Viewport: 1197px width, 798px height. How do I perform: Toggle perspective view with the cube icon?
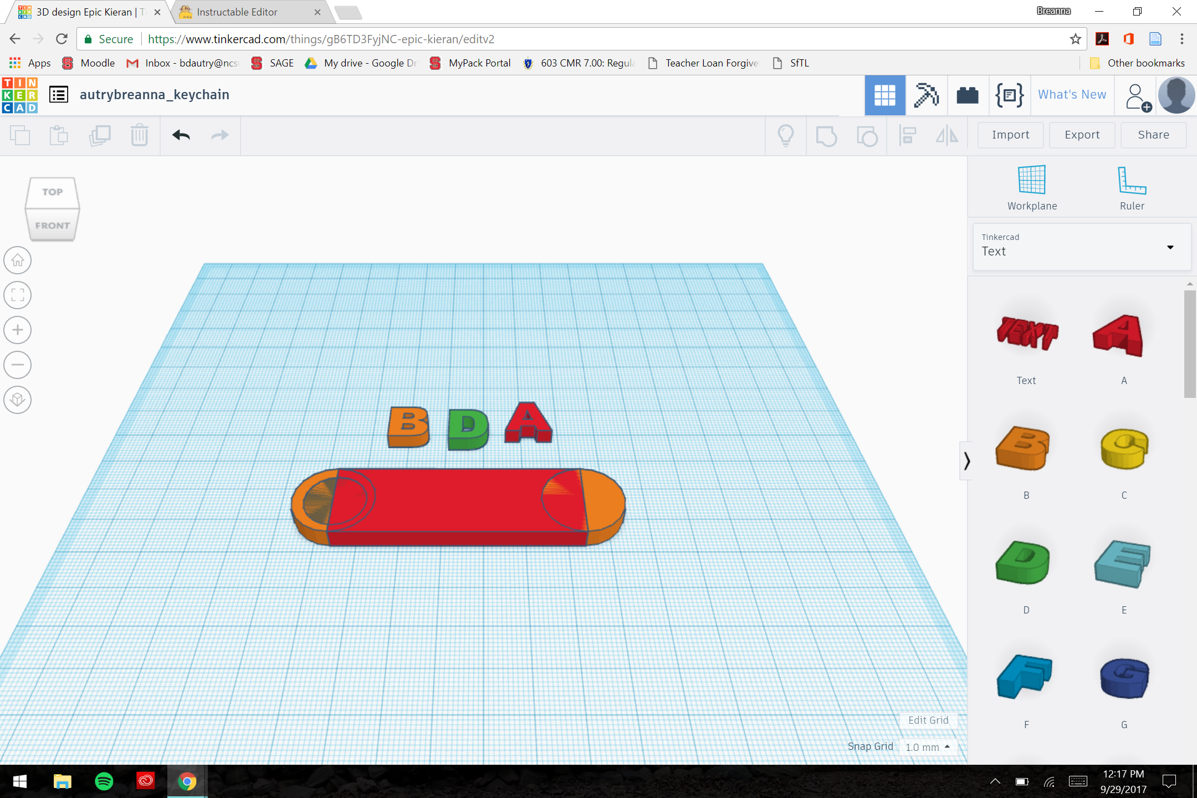click(x=17, y=400)
